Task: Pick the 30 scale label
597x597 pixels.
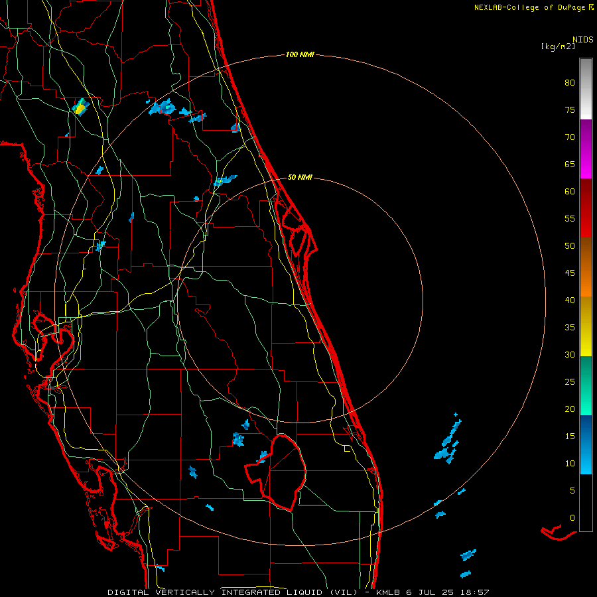Action: click(x=570, y=354)
